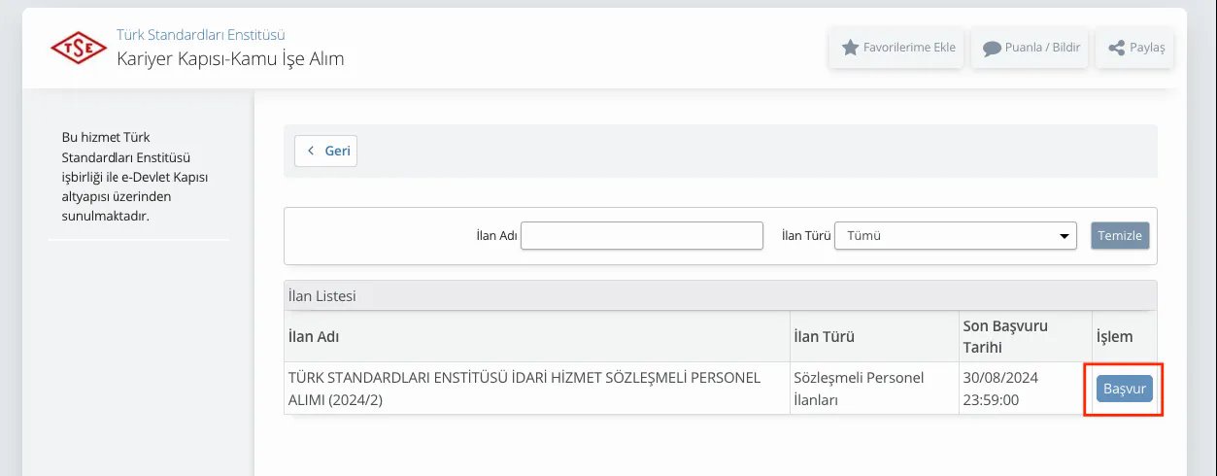Screen dimensions: 1217x476
Task: Click the İşlem column header
Action: (1114, 337)
